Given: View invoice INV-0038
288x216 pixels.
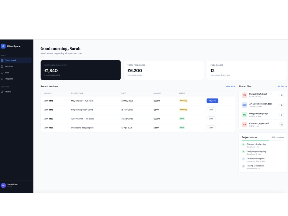Looking at the screenshot, I should [211, 128].
